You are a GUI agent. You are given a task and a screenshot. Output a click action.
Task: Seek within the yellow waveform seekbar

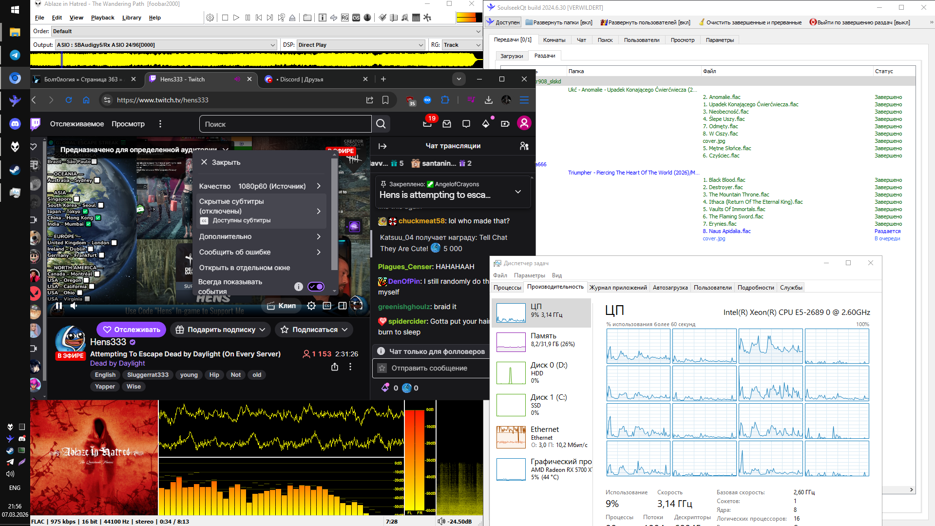coord(256,59)
